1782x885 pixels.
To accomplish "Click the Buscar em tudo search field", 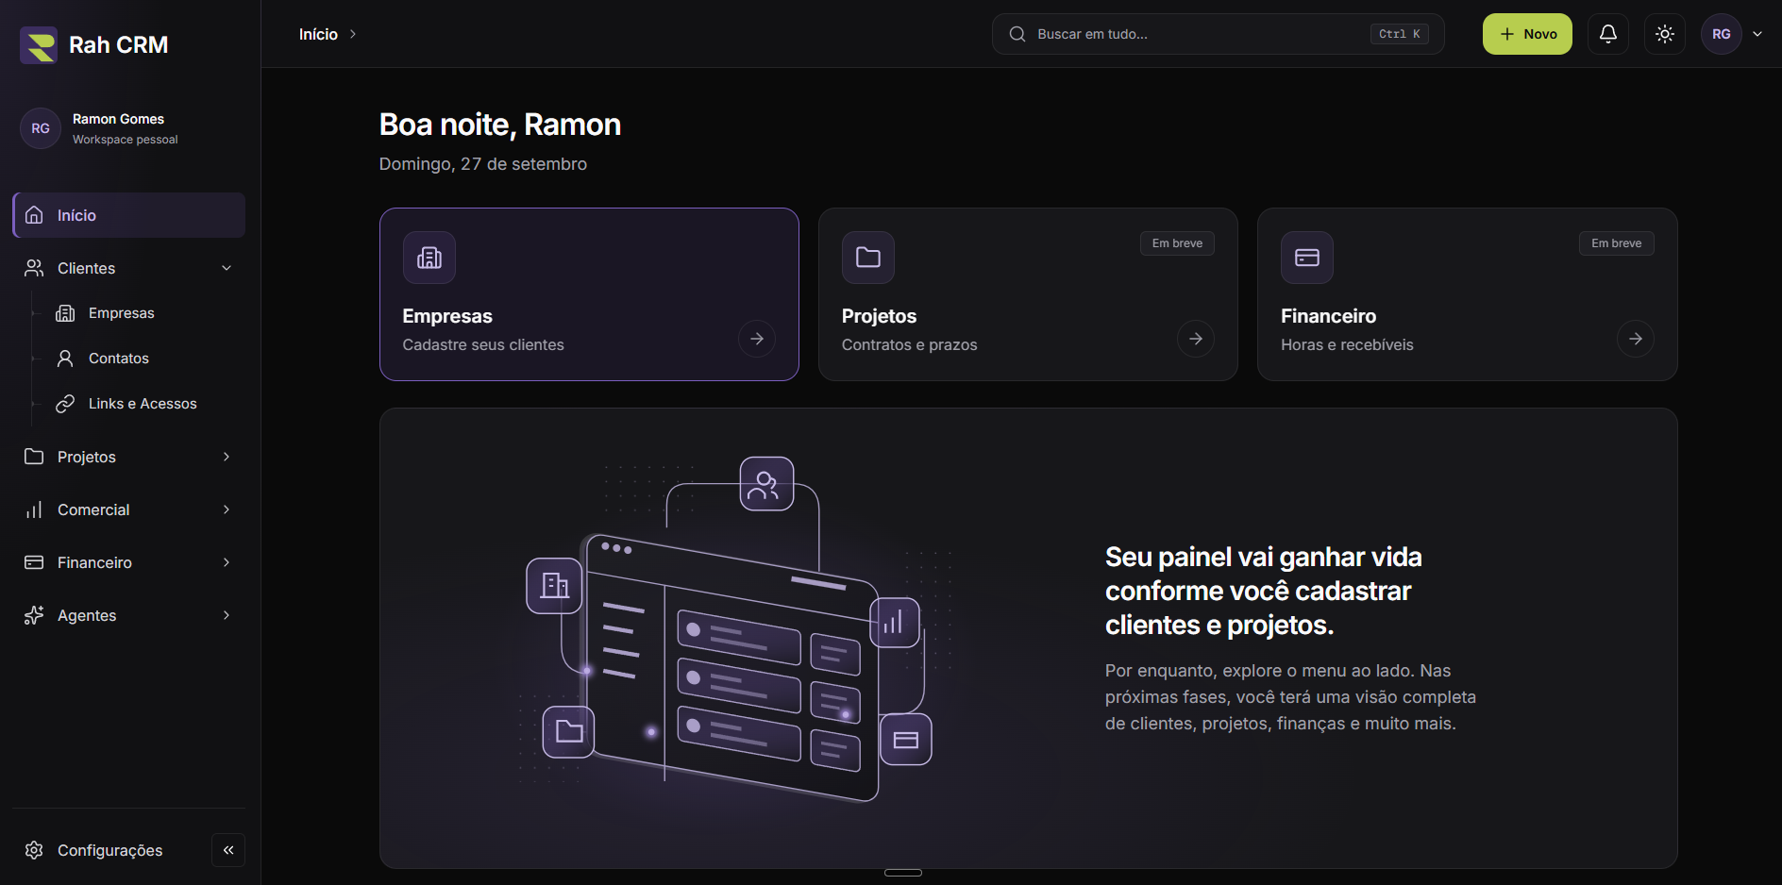I will tap(1218, 34).
